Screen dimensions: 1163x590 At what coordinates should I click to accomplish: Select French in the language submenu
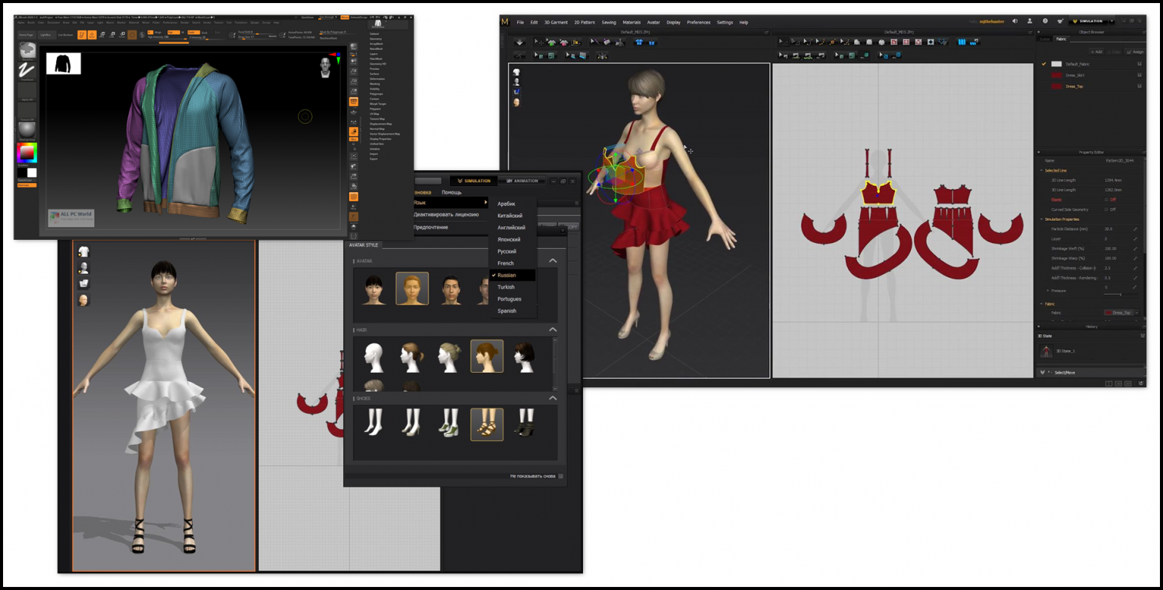coord(506,263)
